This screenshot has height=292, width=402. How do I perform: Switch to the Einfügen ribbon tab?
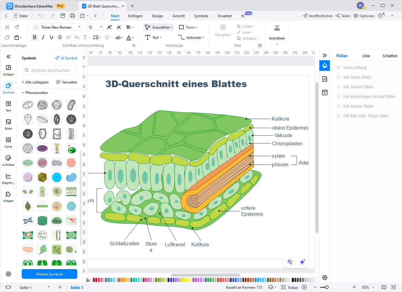[135, 16]
